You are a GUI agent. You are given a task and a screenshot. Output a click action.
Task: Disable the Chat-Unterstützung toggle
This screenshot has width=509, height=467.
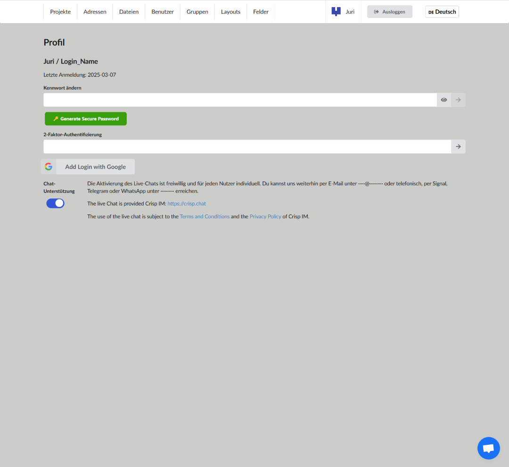55,203
